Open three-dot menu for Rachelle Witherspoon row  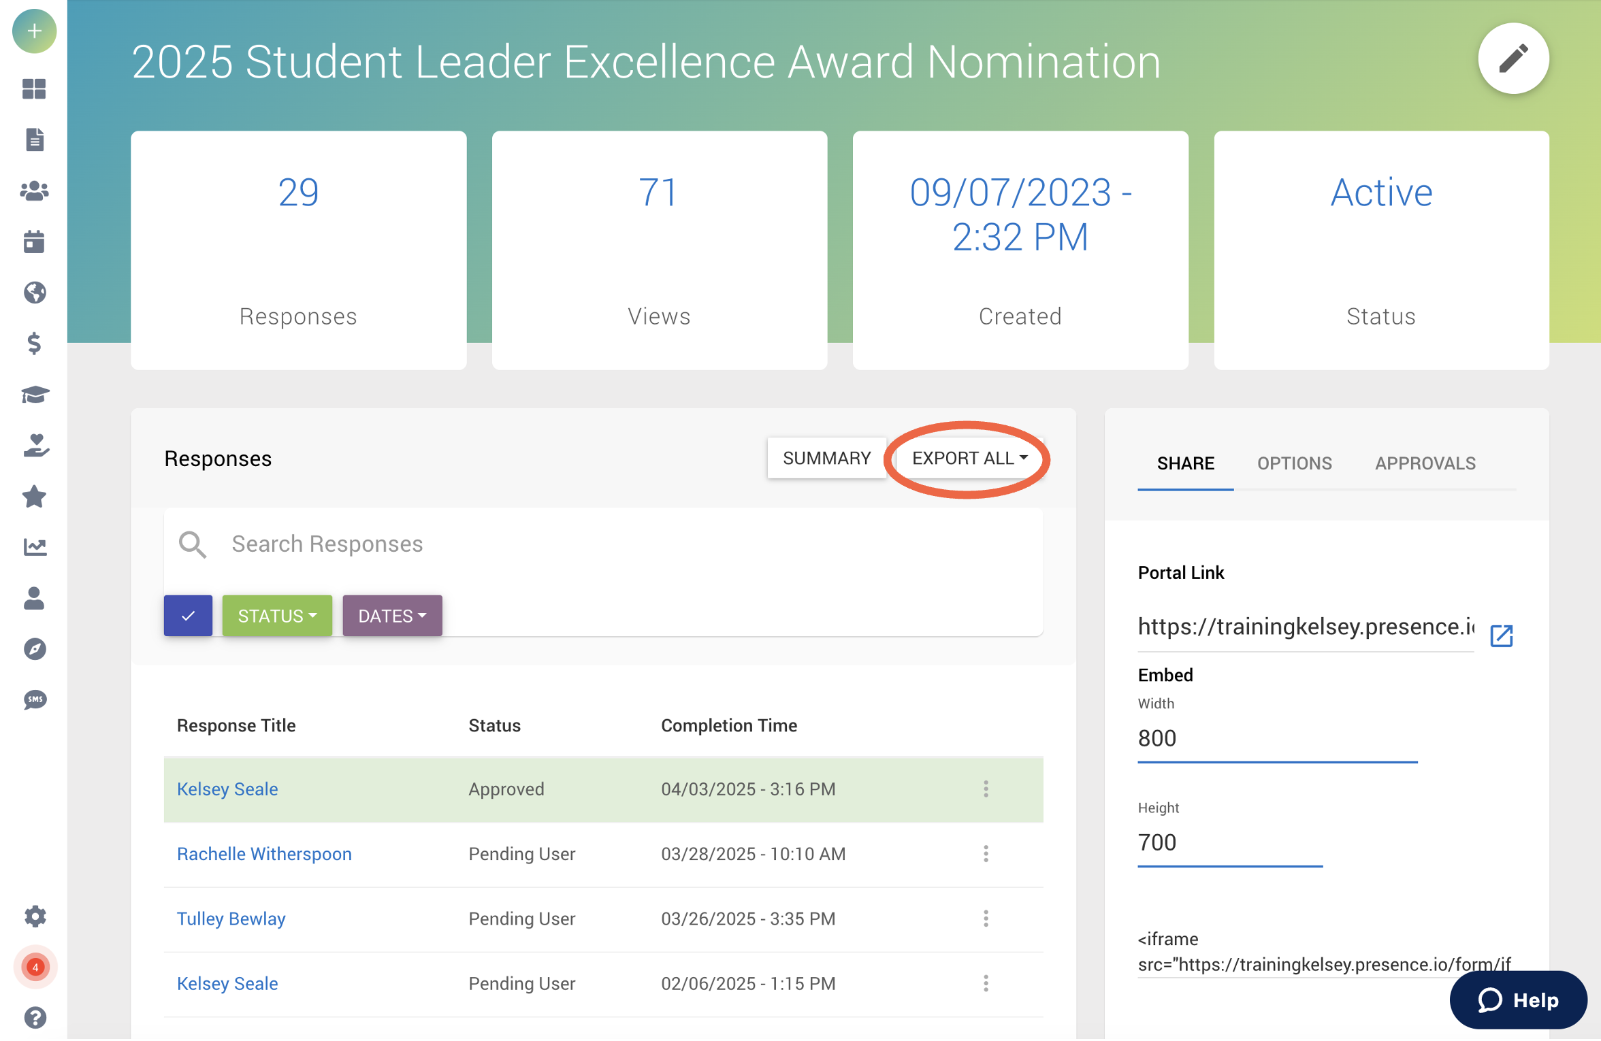point(986,855)
